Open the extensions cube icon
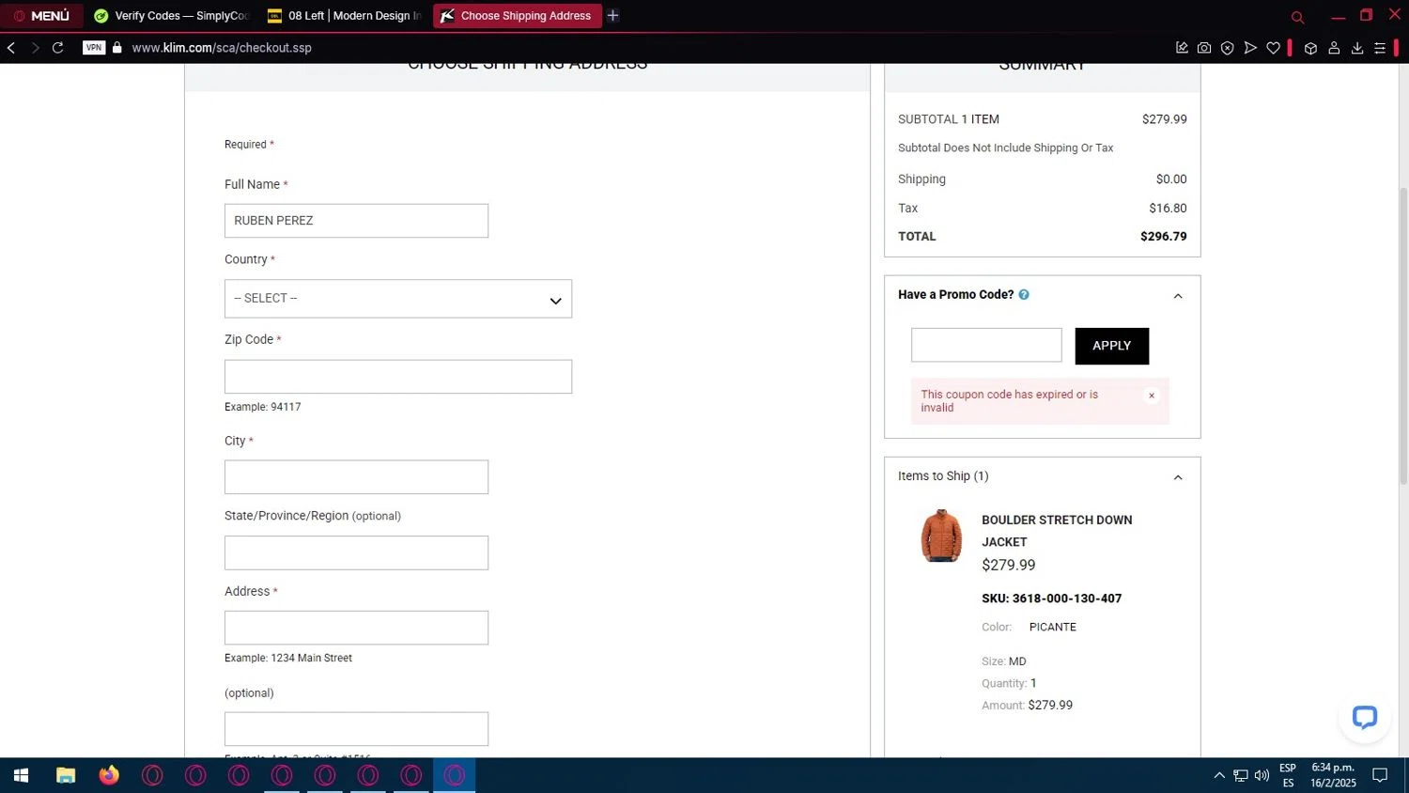The image size is (1409, 793). coord(1310,48)
